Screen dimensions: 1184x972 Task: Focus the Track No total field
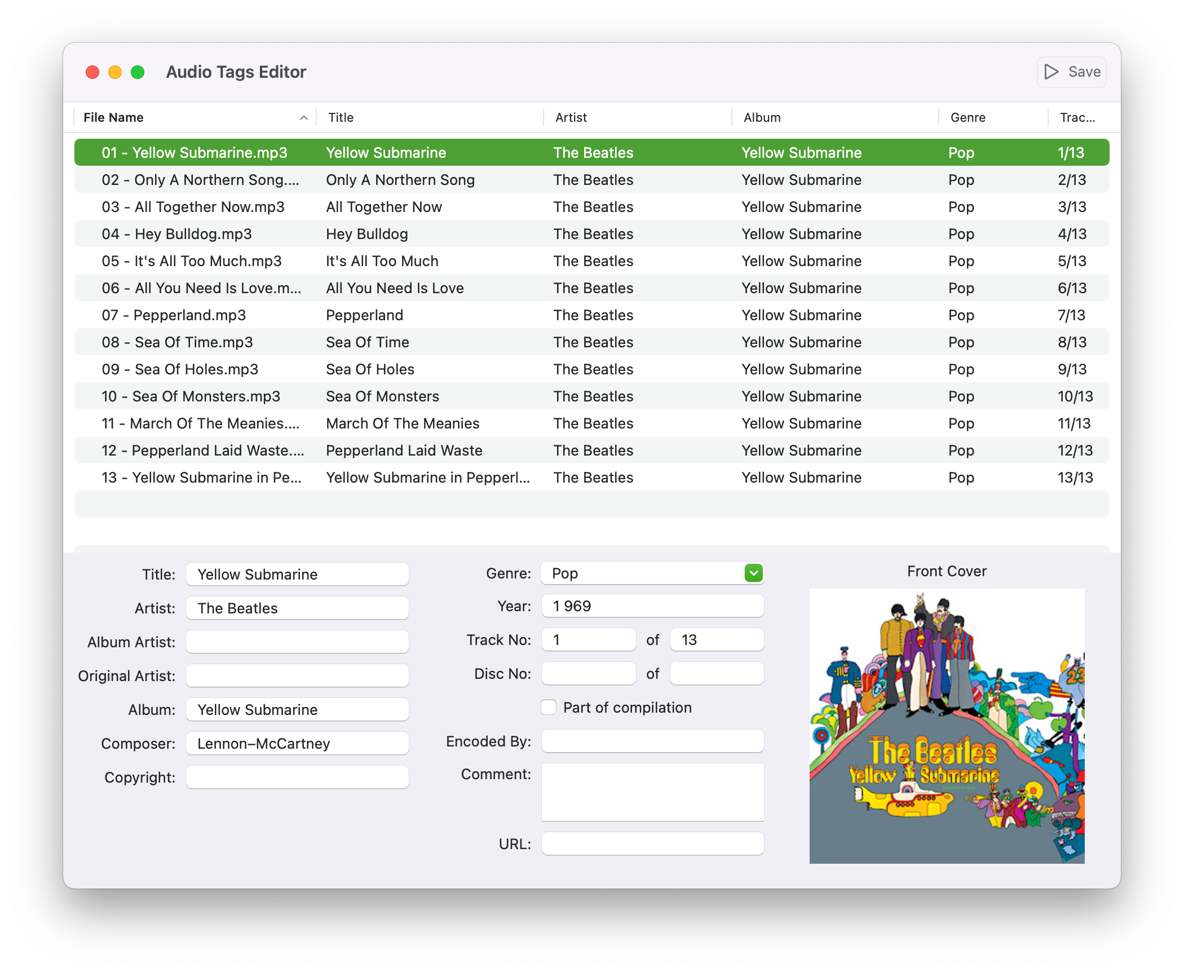click(x=717, y=639)
